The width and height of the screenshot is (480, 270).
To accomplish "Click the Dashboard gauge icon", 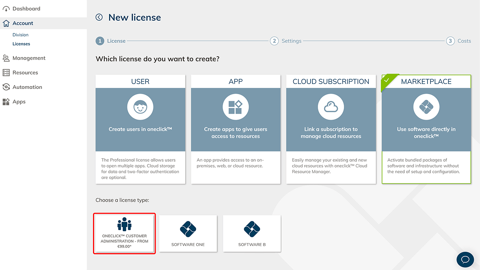I will tap(6, 9).
